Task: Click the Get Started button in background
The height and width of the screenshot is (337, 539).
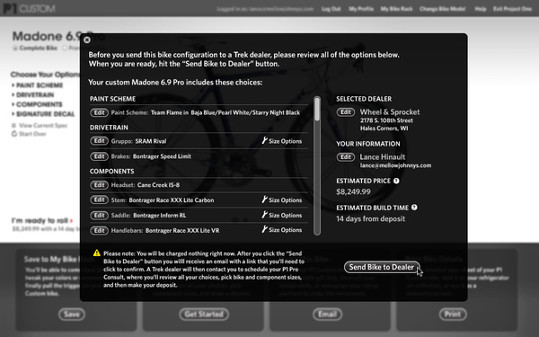Action: [204, 314]
